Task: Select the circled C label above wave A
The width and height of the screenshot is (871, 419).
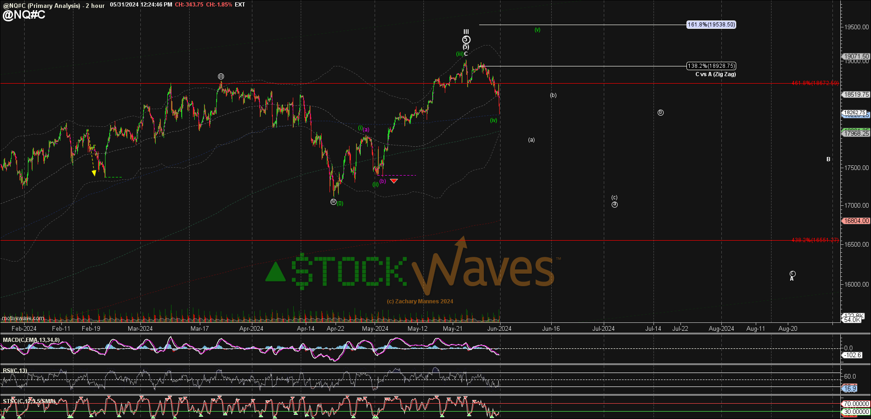Action: coord(792,274)
